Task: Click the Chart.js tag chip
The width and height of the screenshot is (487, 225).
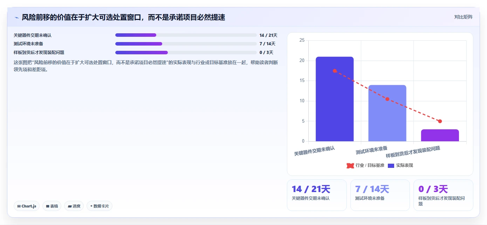Action: click(x=27, y=206)
